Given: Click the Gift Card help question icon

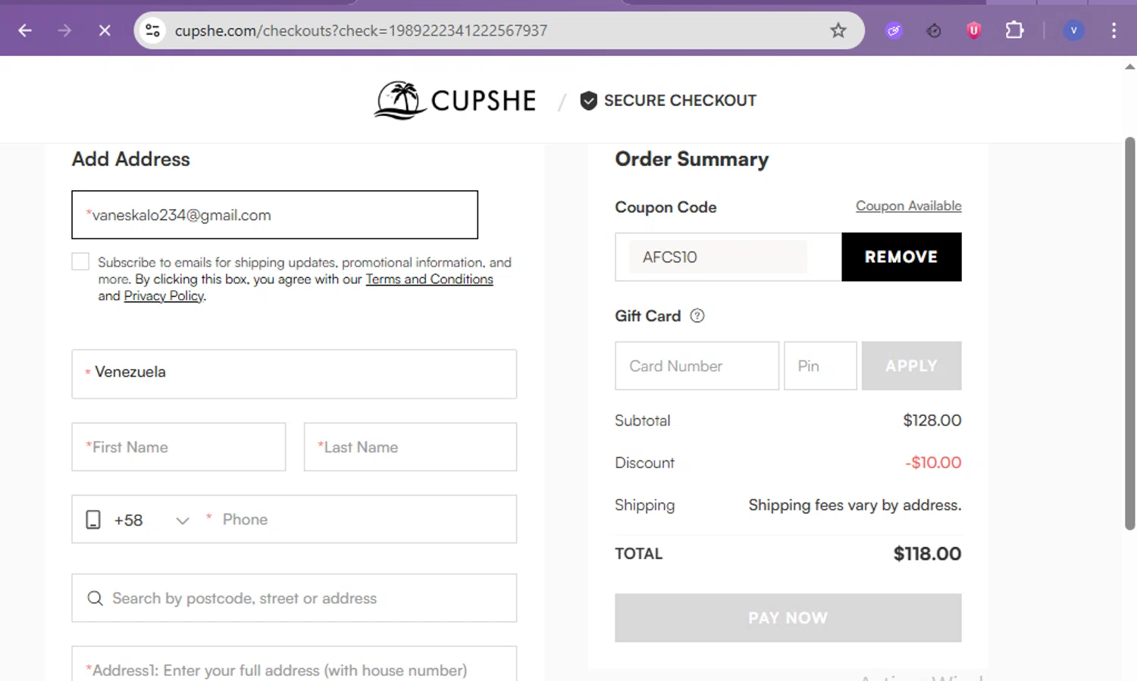Looking at the screenshot, I should coord(697,316).
